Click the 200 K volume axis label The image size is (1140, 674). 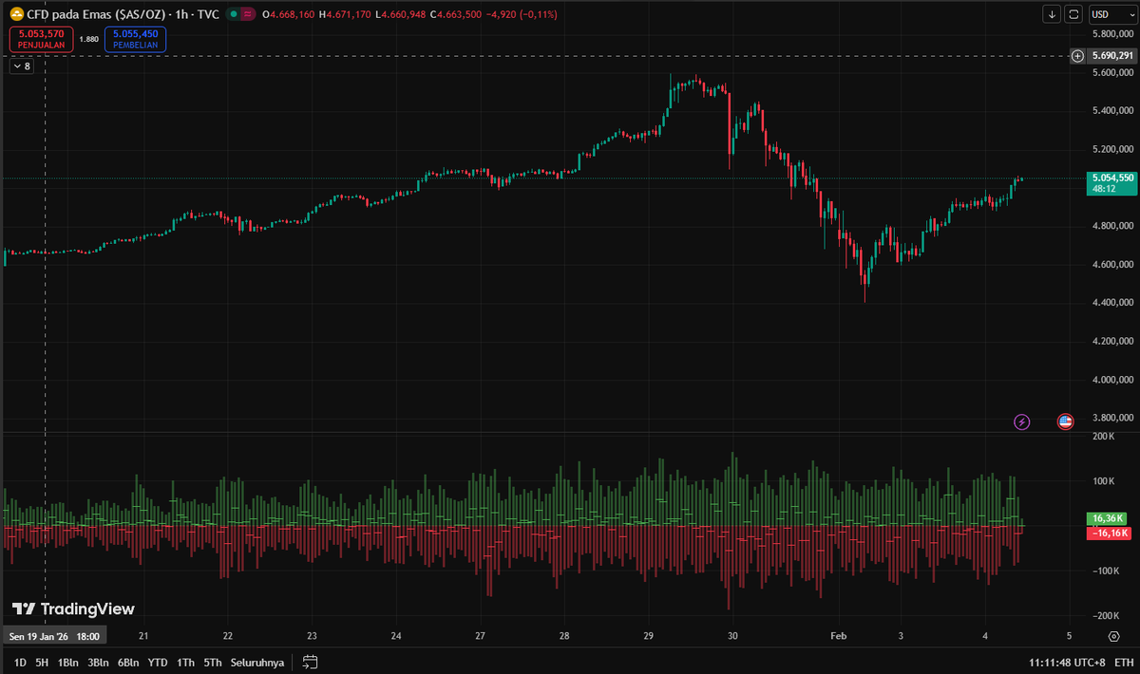(1102, 437)
